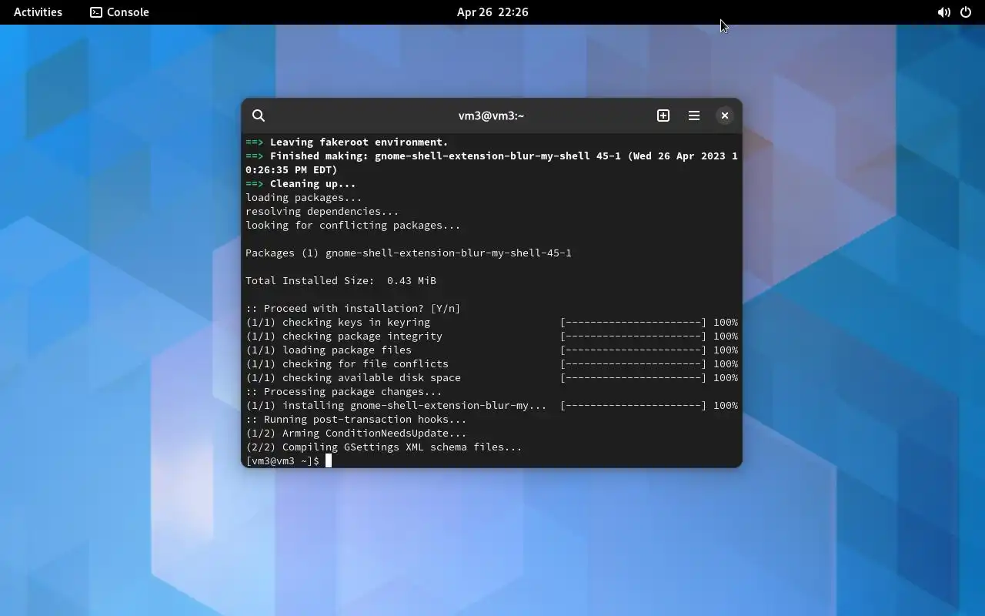Open the Activities overview
This screenshot has height=616, width=985.
pyautogui.click(x=38, y=12)
